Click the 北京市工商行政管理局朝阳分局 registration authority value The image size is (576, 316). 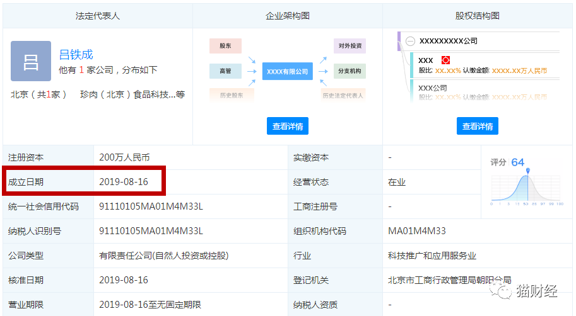tap(450, 280)
